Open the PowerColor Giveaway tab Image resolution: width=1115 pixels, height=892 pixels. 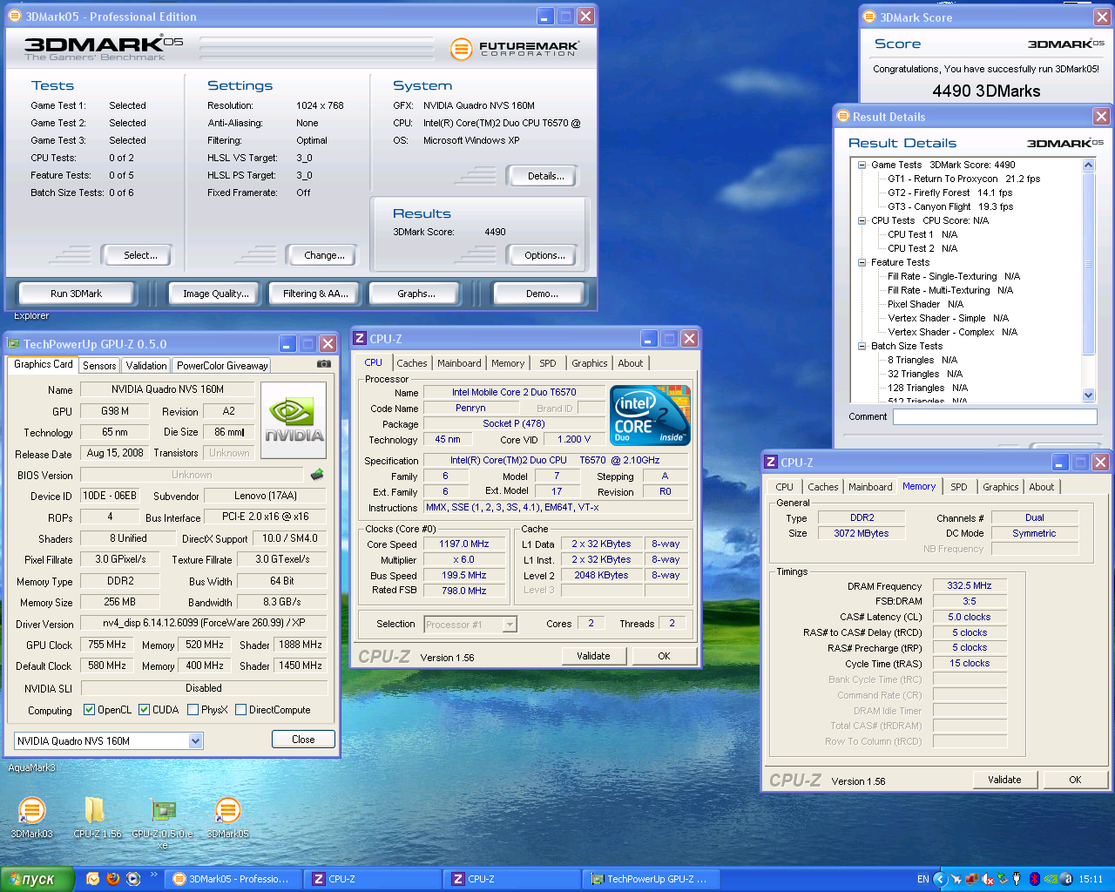point(222,366)
